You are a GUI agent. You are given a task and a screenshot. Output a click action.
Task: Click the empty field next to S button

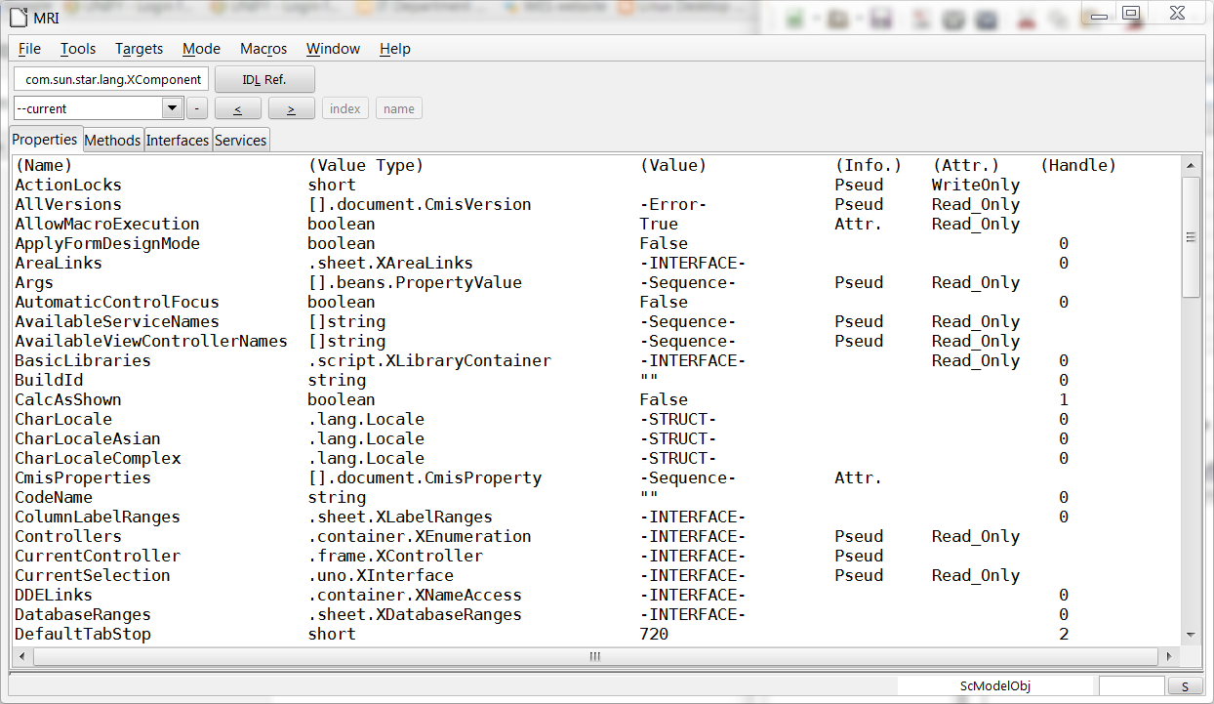pyautogui.click(x=1132, y=686)
